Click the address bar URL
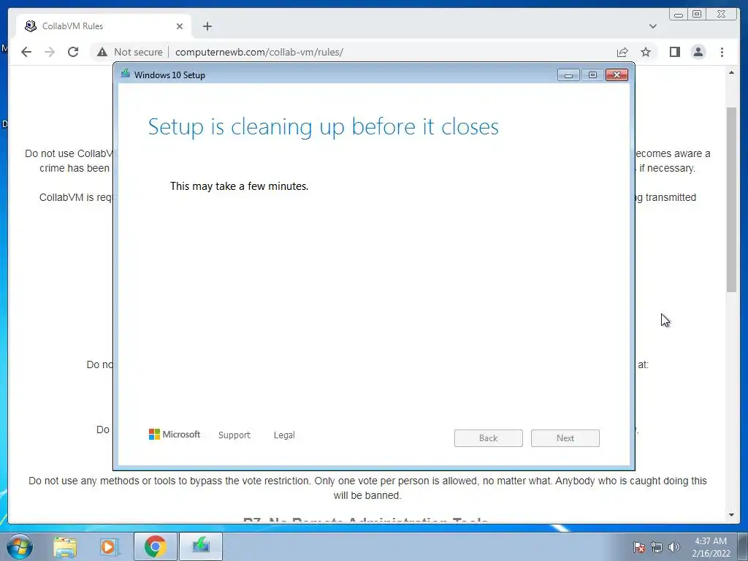This screenshot has width=748, height=561. [x=259, y=52]
